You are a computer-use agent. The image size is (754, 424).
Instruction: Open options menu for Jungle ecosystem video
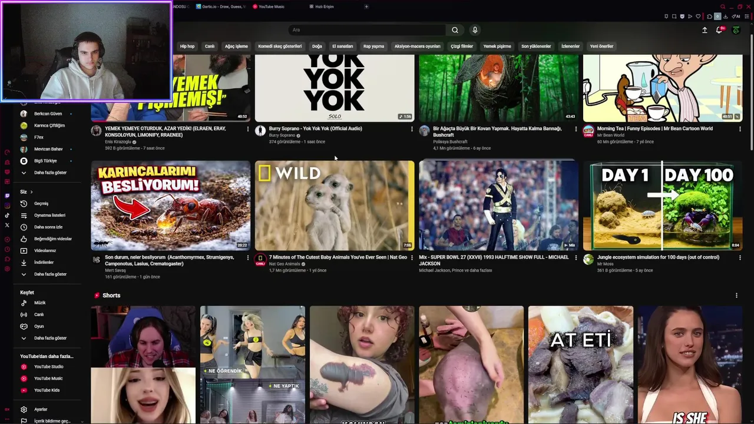[x=740, y=258]
